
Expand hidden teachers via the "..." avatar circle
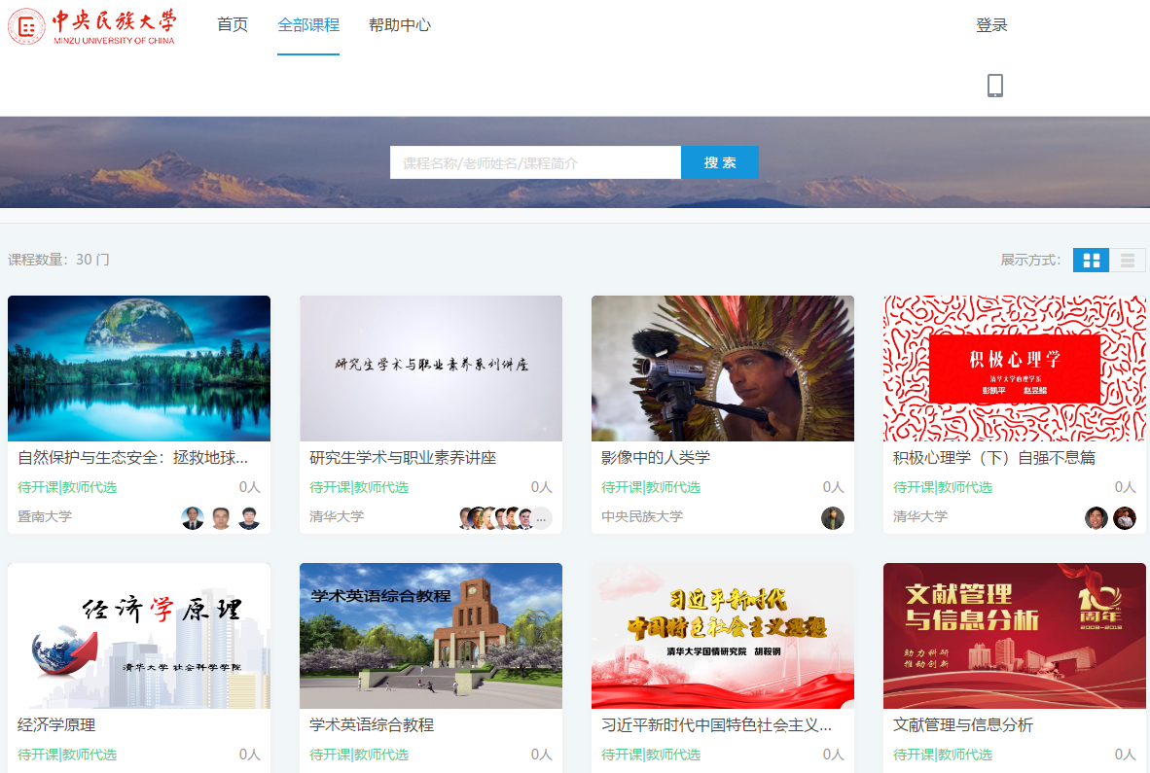tap(542, 518)
